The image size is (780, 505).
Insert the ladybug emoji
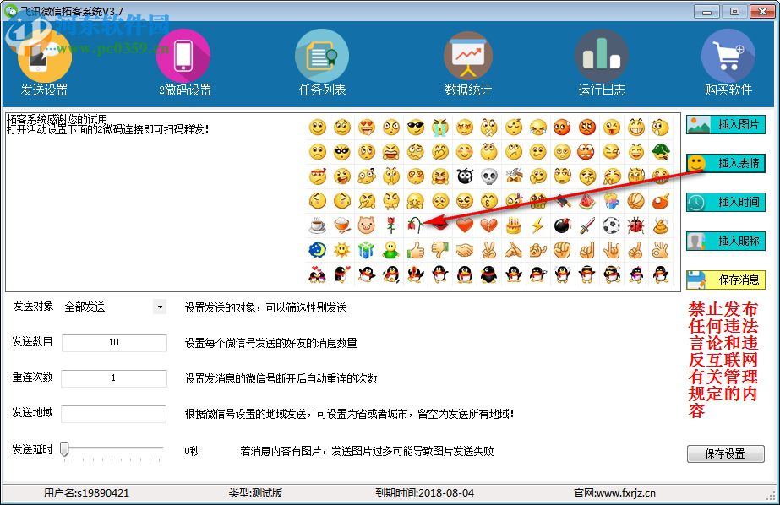tap(635, 225)
